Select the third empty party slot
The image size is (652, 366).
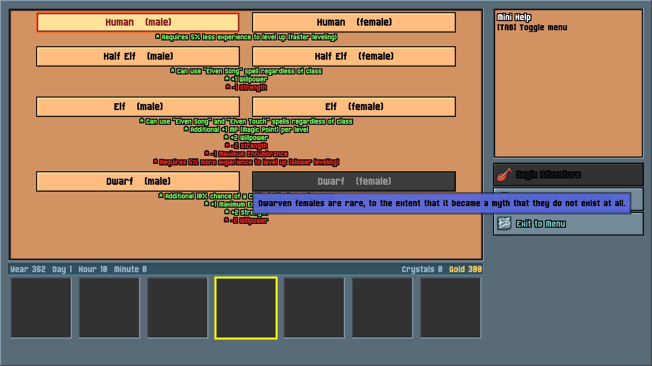(178, 308)
